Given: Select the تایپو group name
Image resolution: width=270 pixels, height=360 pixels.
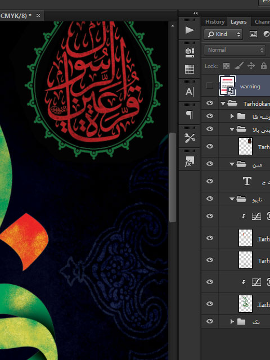Looking at the screenshot, I should 257,199.
